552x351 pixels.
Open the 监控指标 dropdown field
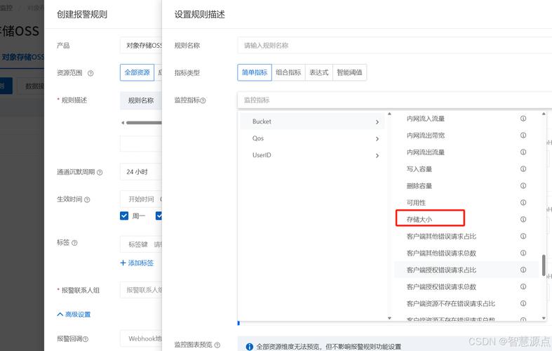click(x=394, y=100)
